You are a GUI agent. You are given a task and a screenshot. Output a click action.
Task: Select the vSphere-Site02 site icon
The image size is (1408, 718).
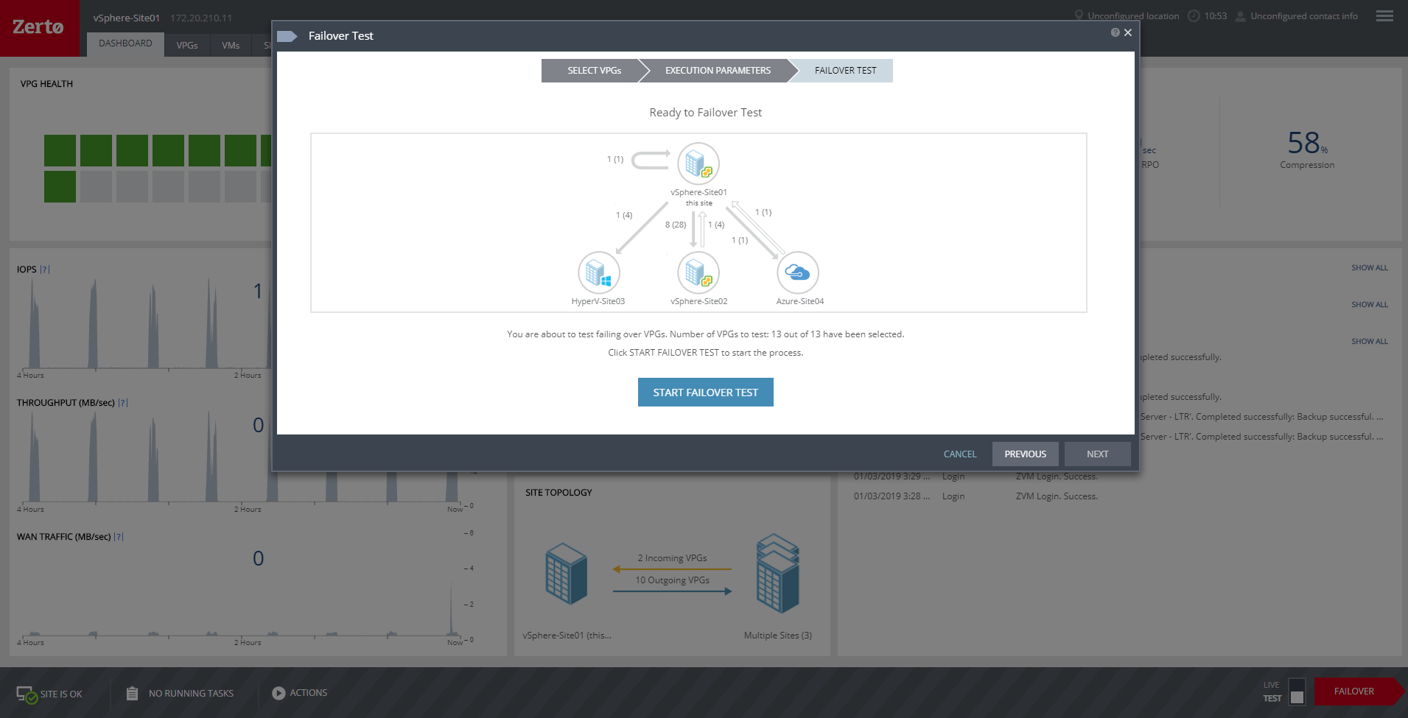pyautogui.click(x=698, y=272)
